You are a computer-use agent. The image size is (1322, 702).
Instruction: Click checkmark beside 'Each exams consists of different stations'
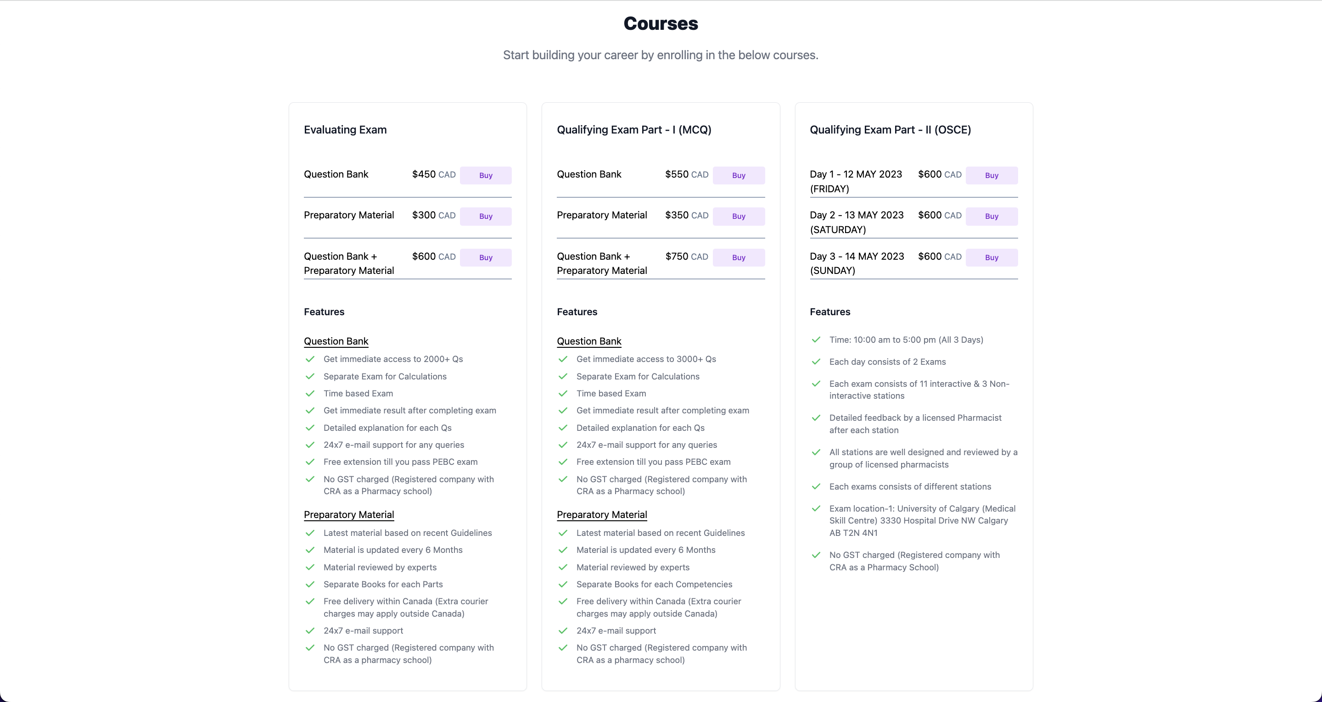click(x=816, y=486)
